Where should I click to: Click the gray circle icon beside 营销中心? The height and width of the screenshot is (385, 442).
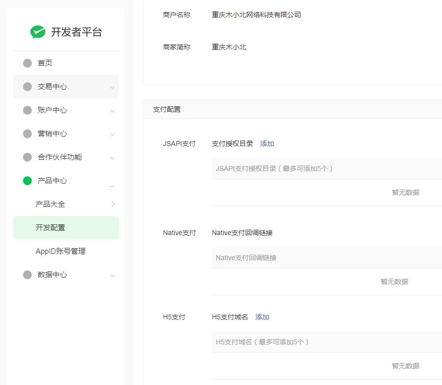(27, 134)
